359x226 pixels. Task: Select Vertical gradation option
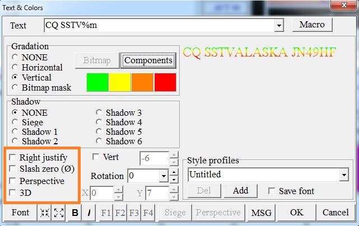tap(15, 77)
